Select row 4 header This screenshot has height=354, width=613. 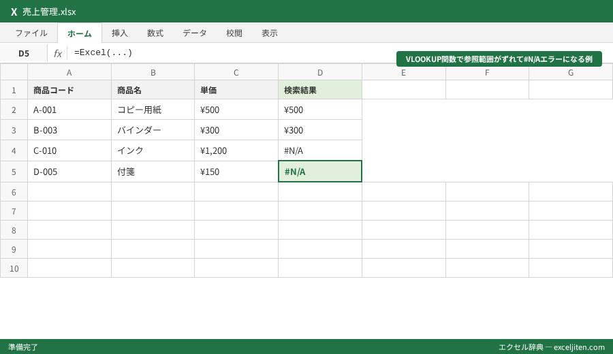click(x=14, y=150)
